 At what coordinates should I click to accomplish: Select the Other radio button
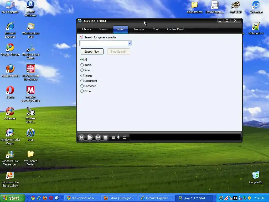click(x=82, y=91)
